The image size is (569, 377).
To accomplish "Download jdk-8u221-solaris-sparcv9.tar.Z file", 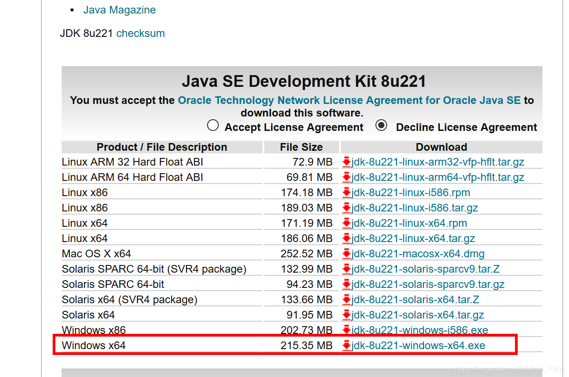I will pos(425,269).
